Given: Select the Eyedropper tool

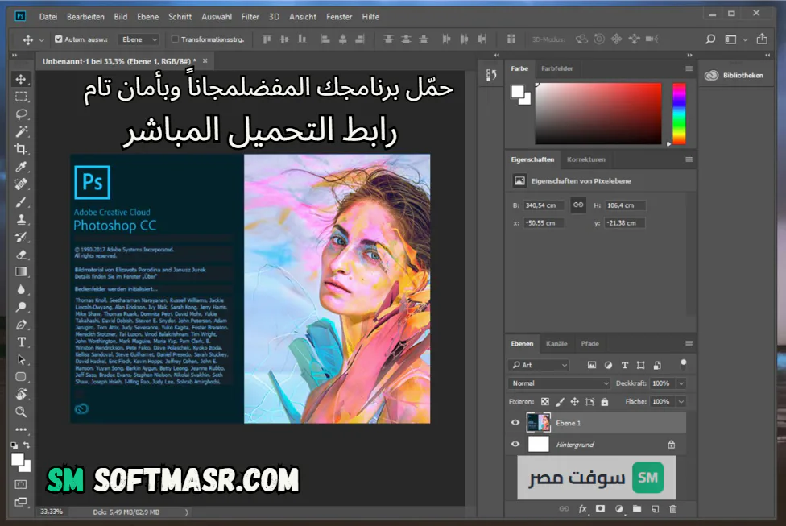Looking at the screenshot, I should coord(21,167).
